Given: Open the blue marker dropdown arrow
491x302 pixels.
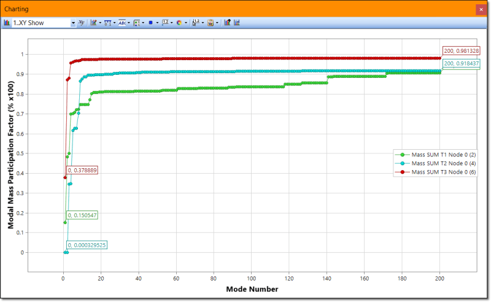Looking at the screenshot, I should [x=157, y=23].
